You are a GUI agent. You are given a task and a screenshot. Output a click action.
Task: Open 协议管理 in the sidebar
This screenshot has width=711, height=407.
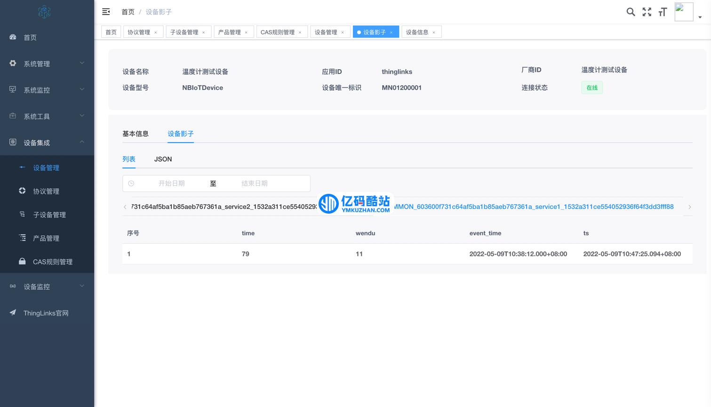(x=47, y=191)
